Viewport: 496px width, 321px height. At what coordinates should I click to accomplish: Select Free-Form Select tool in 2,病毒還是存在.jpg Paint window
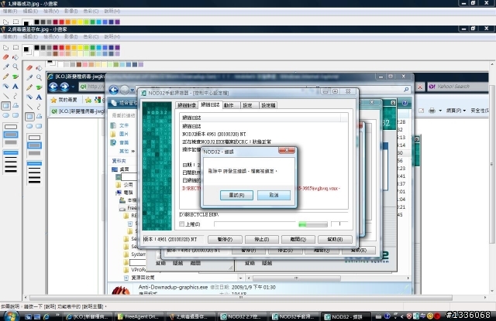(x=5, y=48)
